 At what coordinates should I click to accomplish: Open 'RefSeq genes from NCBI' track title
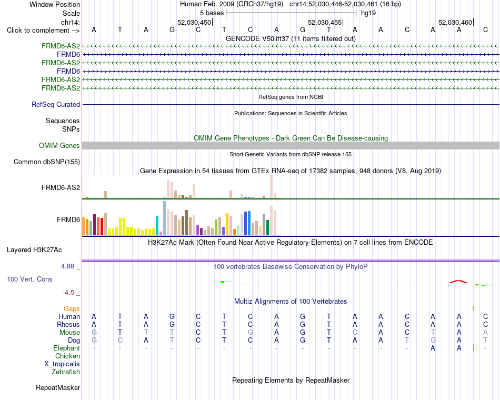291,97
